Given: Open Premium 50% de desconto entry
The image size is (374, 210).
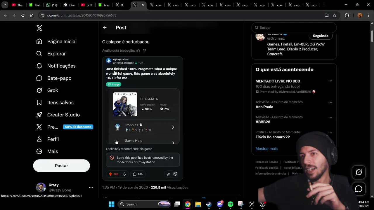Looking at the screenshot, I should coord(65,127).
